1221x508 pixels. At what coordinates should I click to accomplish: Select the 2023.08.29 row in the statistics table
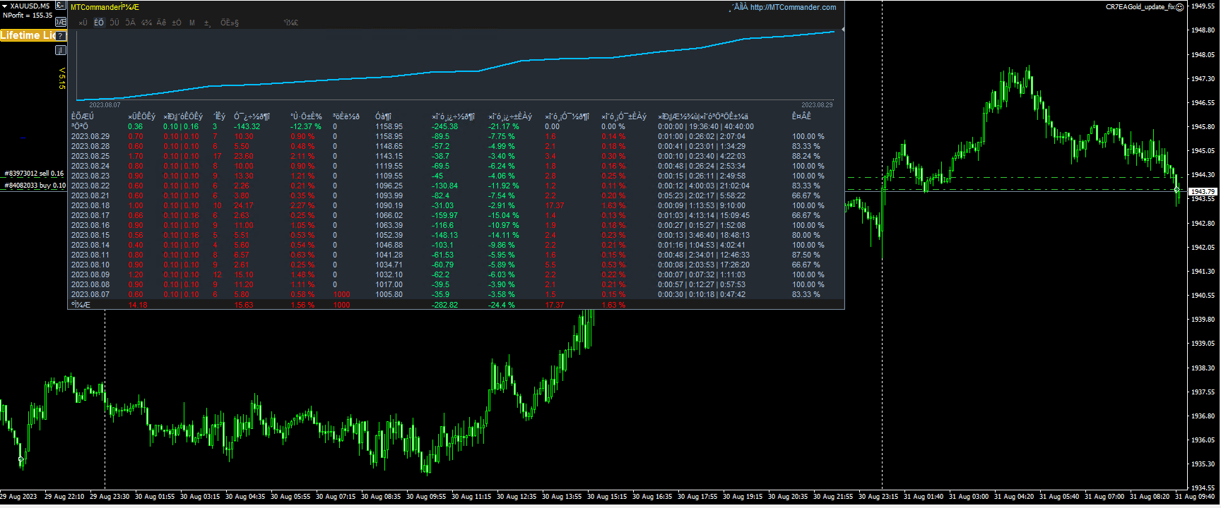[x=90, y=137]
